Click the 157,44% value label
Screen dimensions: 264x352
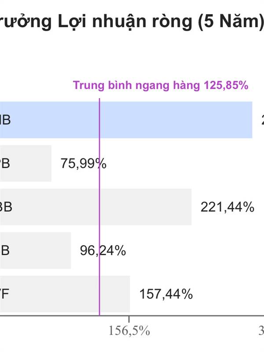point(166,294)
